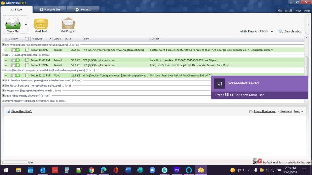Click the Wash Mail spam icon

point(41,24)
